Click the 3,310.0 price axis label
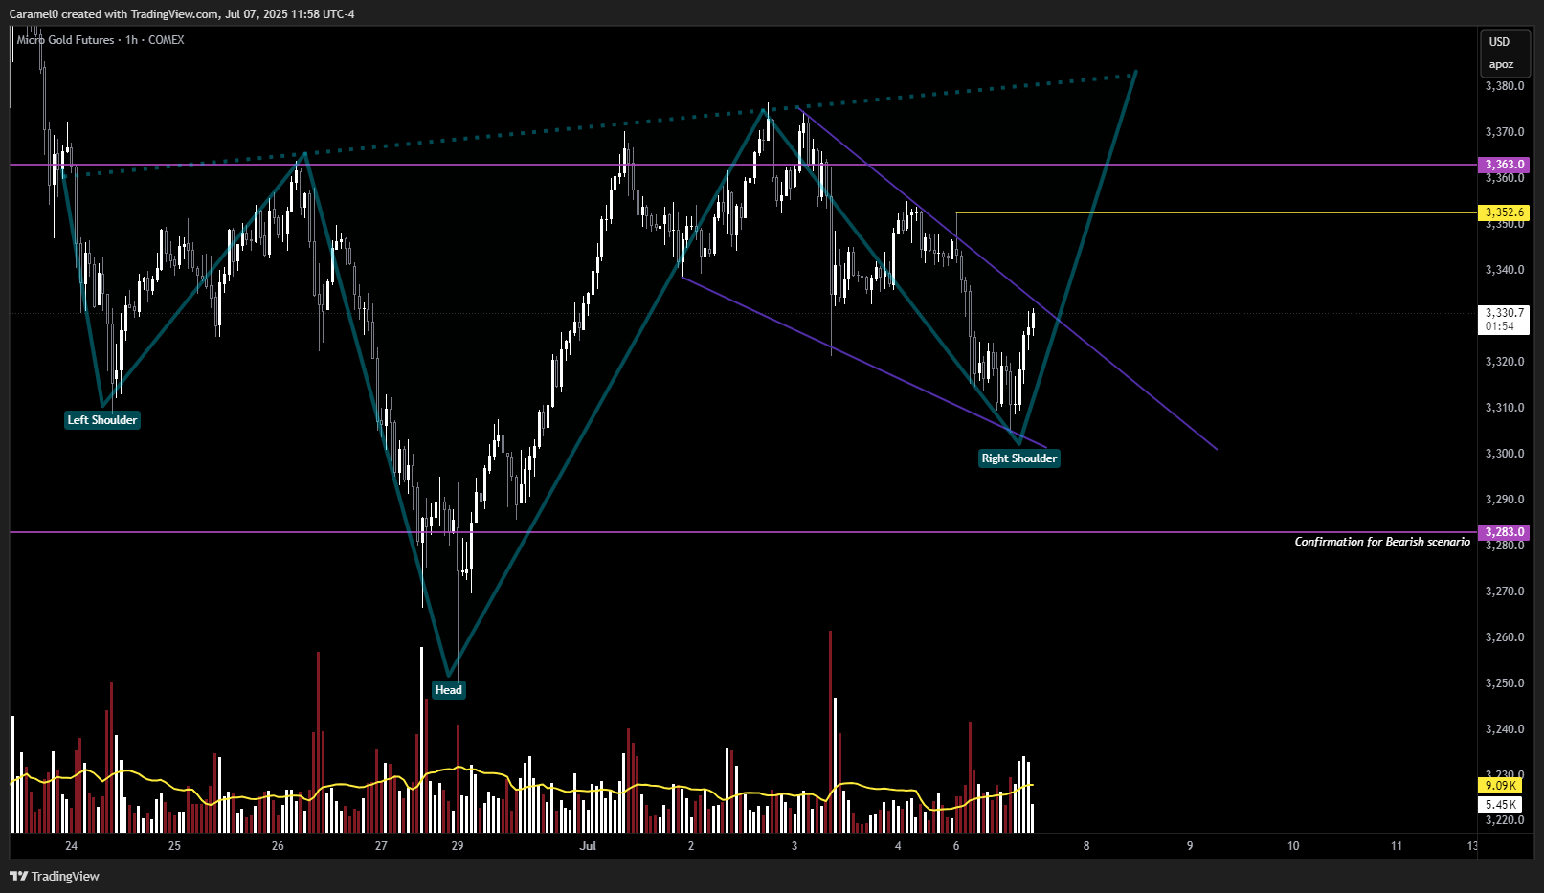This screenshot has height=893, width=1544. coord(1505,408)
